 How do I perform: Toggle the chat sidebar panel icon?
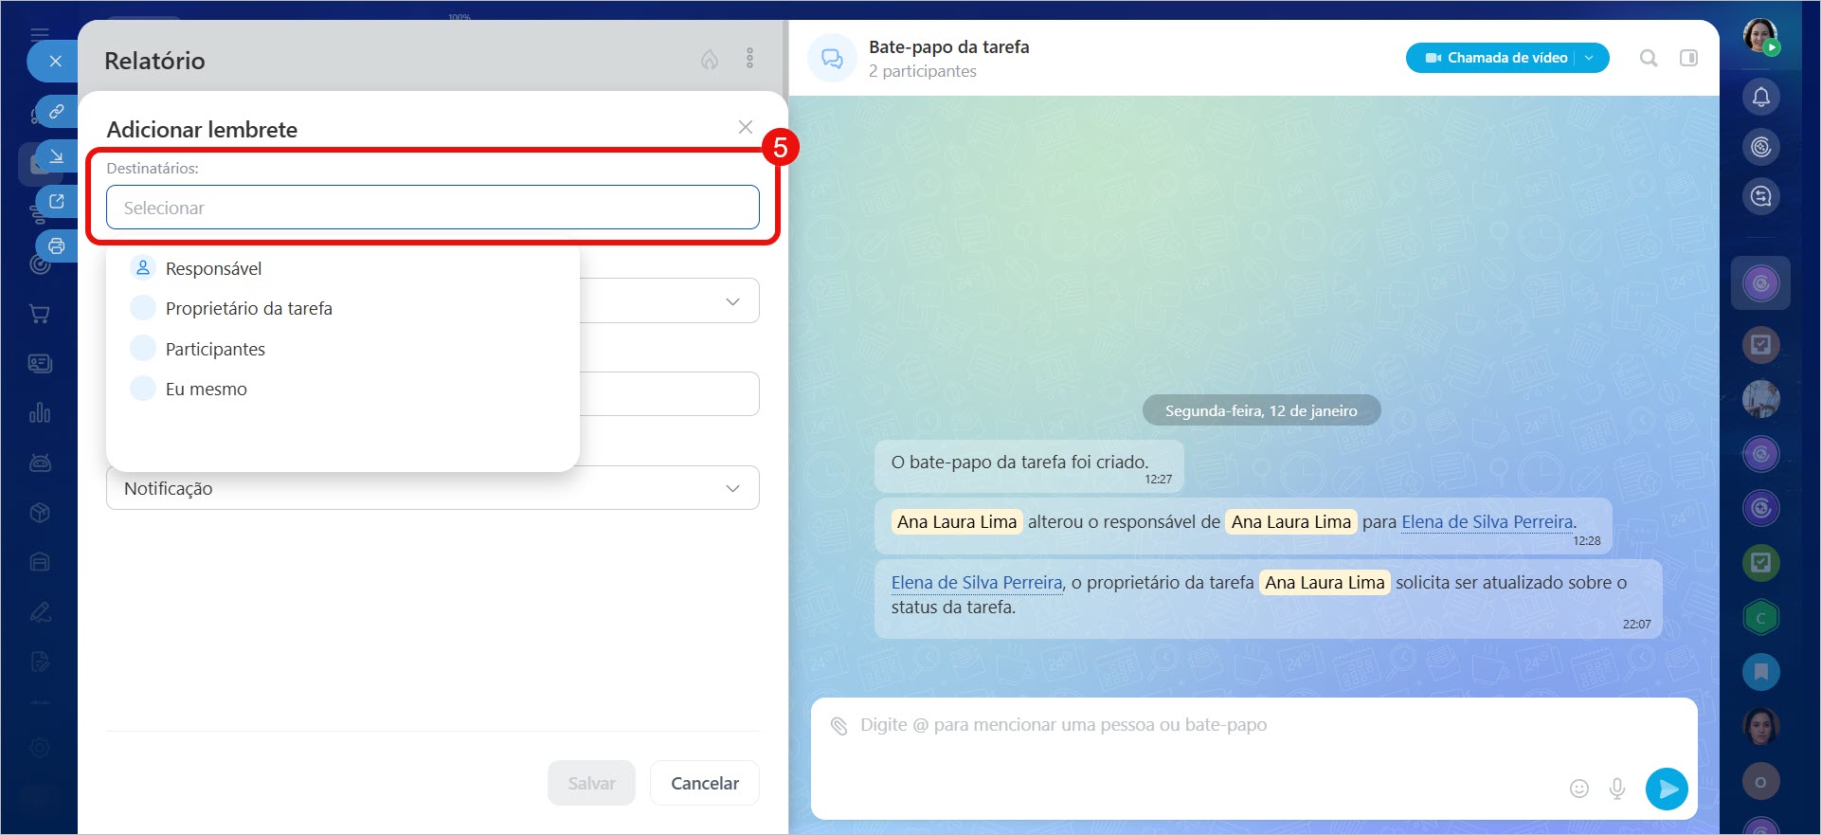click(1688, 58)
